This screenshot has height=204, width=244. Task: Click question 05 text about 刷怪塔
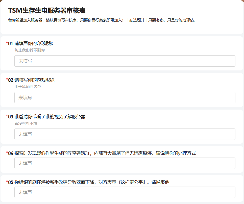92,182
